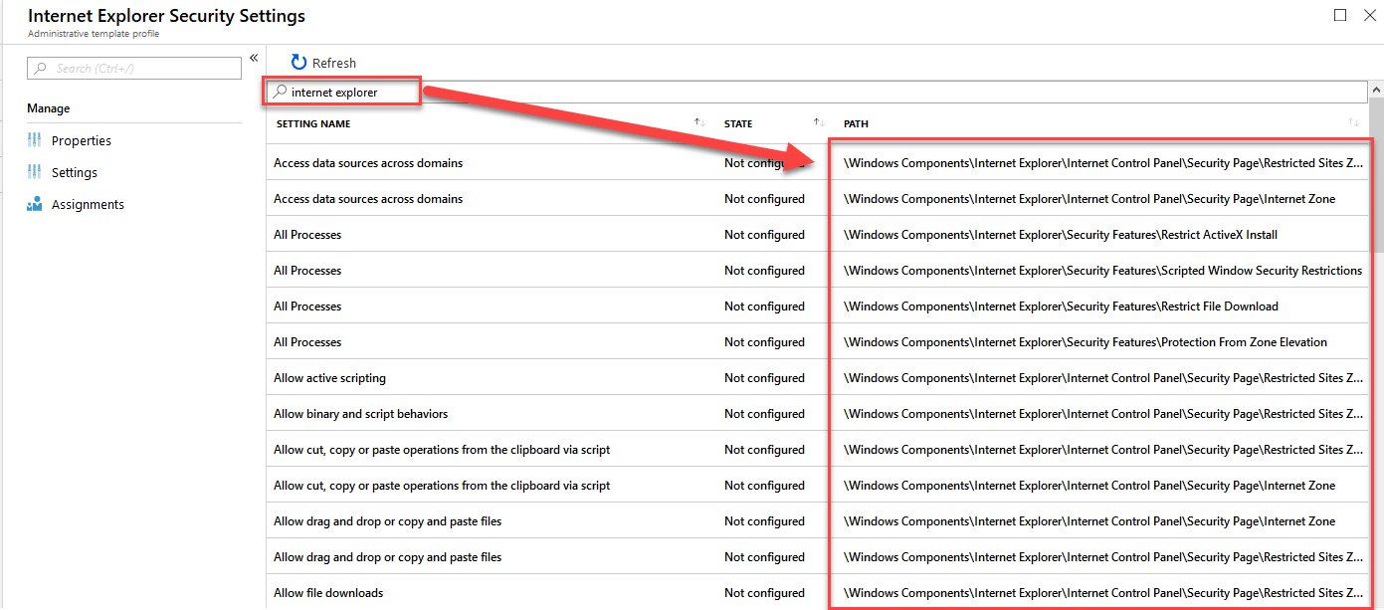The image size is (1384, 610).
Task: Click "Not configured" for Allow binary and script behaviors
Action: pos(764,413)
